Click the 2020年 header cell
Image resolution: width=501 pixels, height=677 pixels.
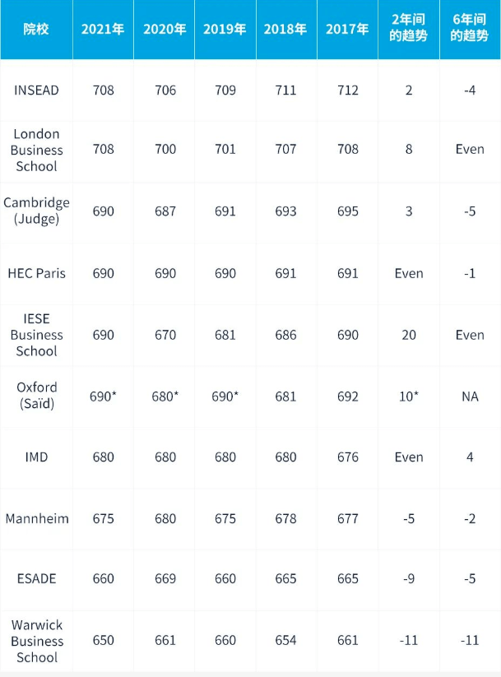[165, 29]
